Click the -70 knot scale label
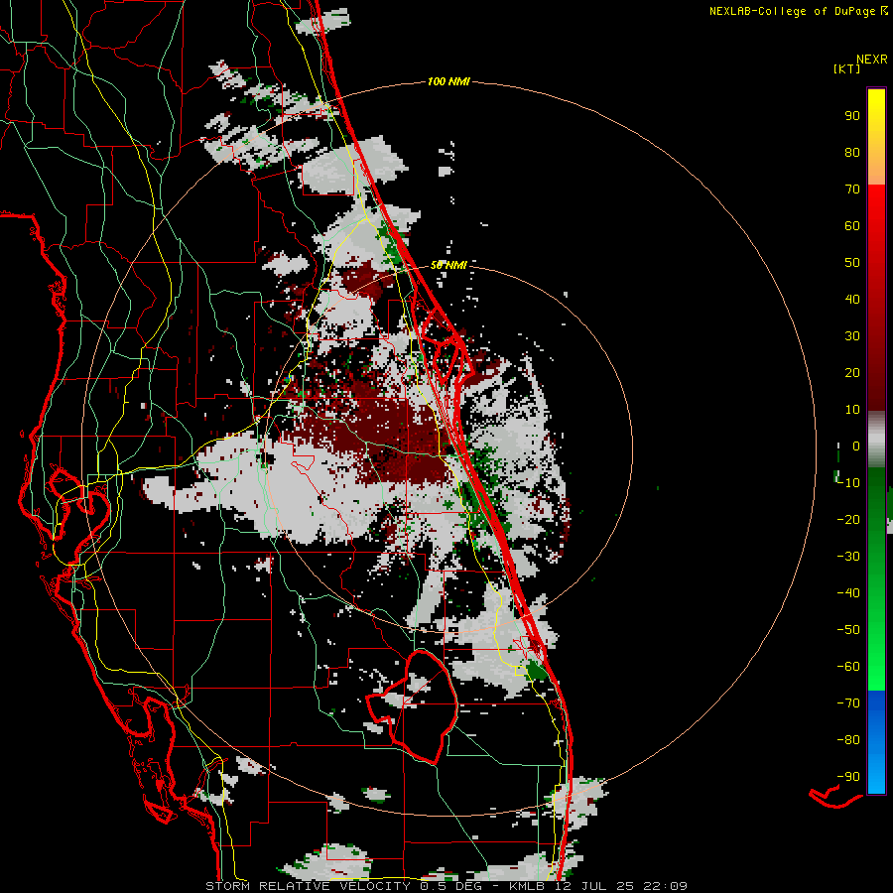The image size is (893, 893). 848,703
